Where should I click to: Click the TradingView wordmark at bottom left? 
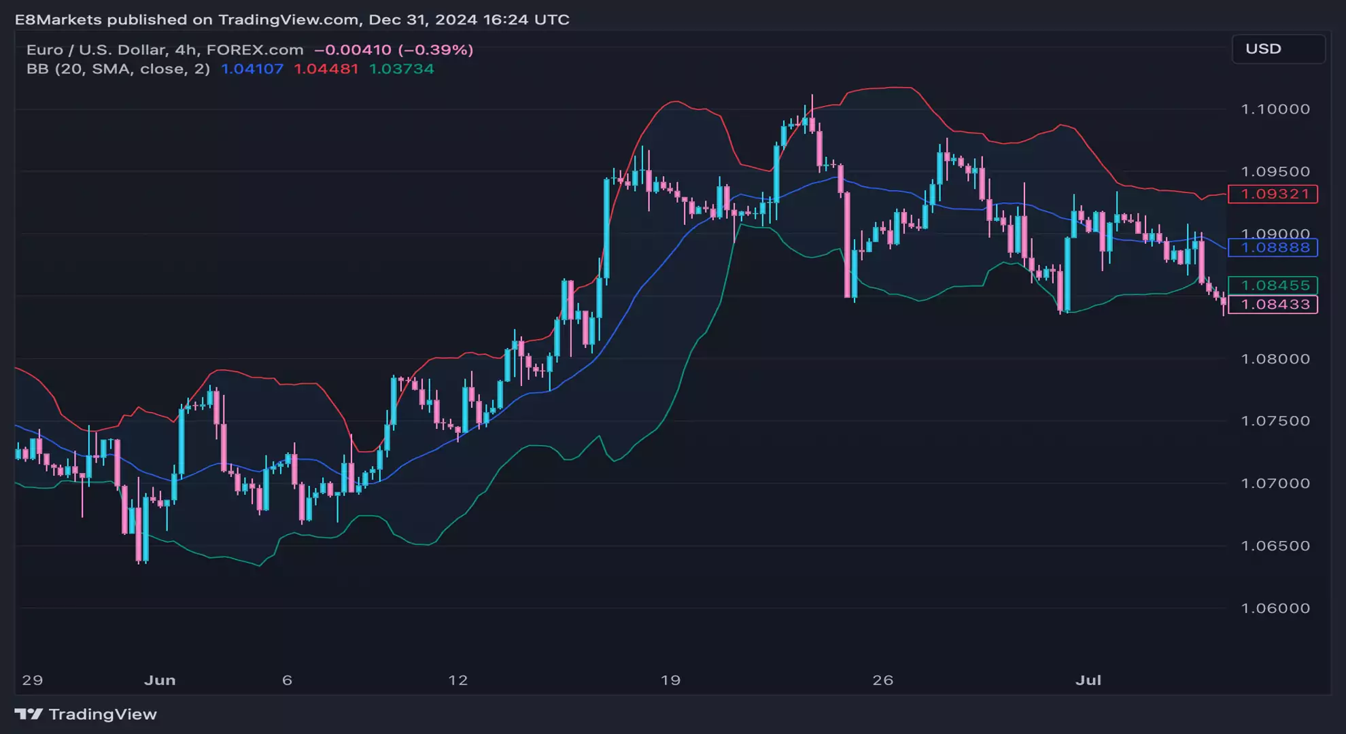click(x=103, y=714)
